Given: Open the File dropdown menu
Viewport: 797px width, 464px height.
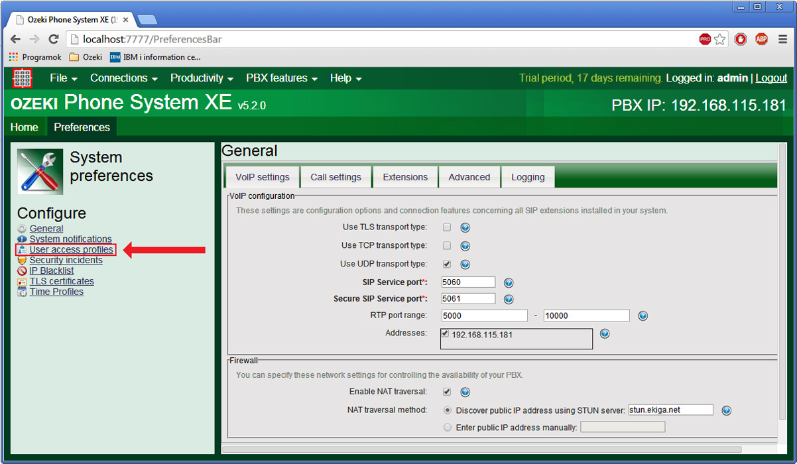Looking at the screenshot, I should tap(64, 78).
